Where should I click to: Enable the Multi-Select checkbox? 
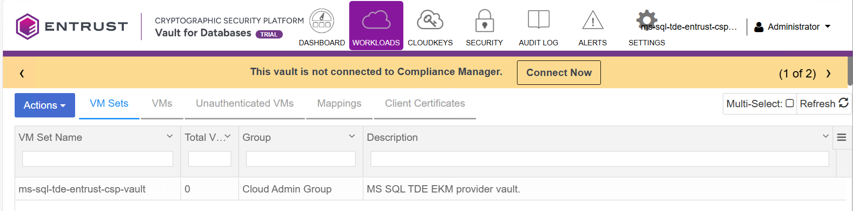pos(790,103)
